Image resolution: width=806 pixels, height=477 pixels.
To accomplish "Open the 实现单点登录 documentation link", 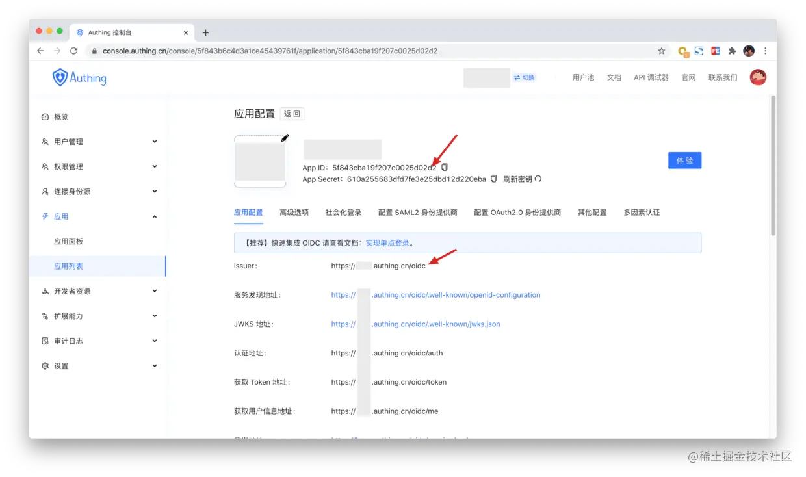I will click(387, 243).
